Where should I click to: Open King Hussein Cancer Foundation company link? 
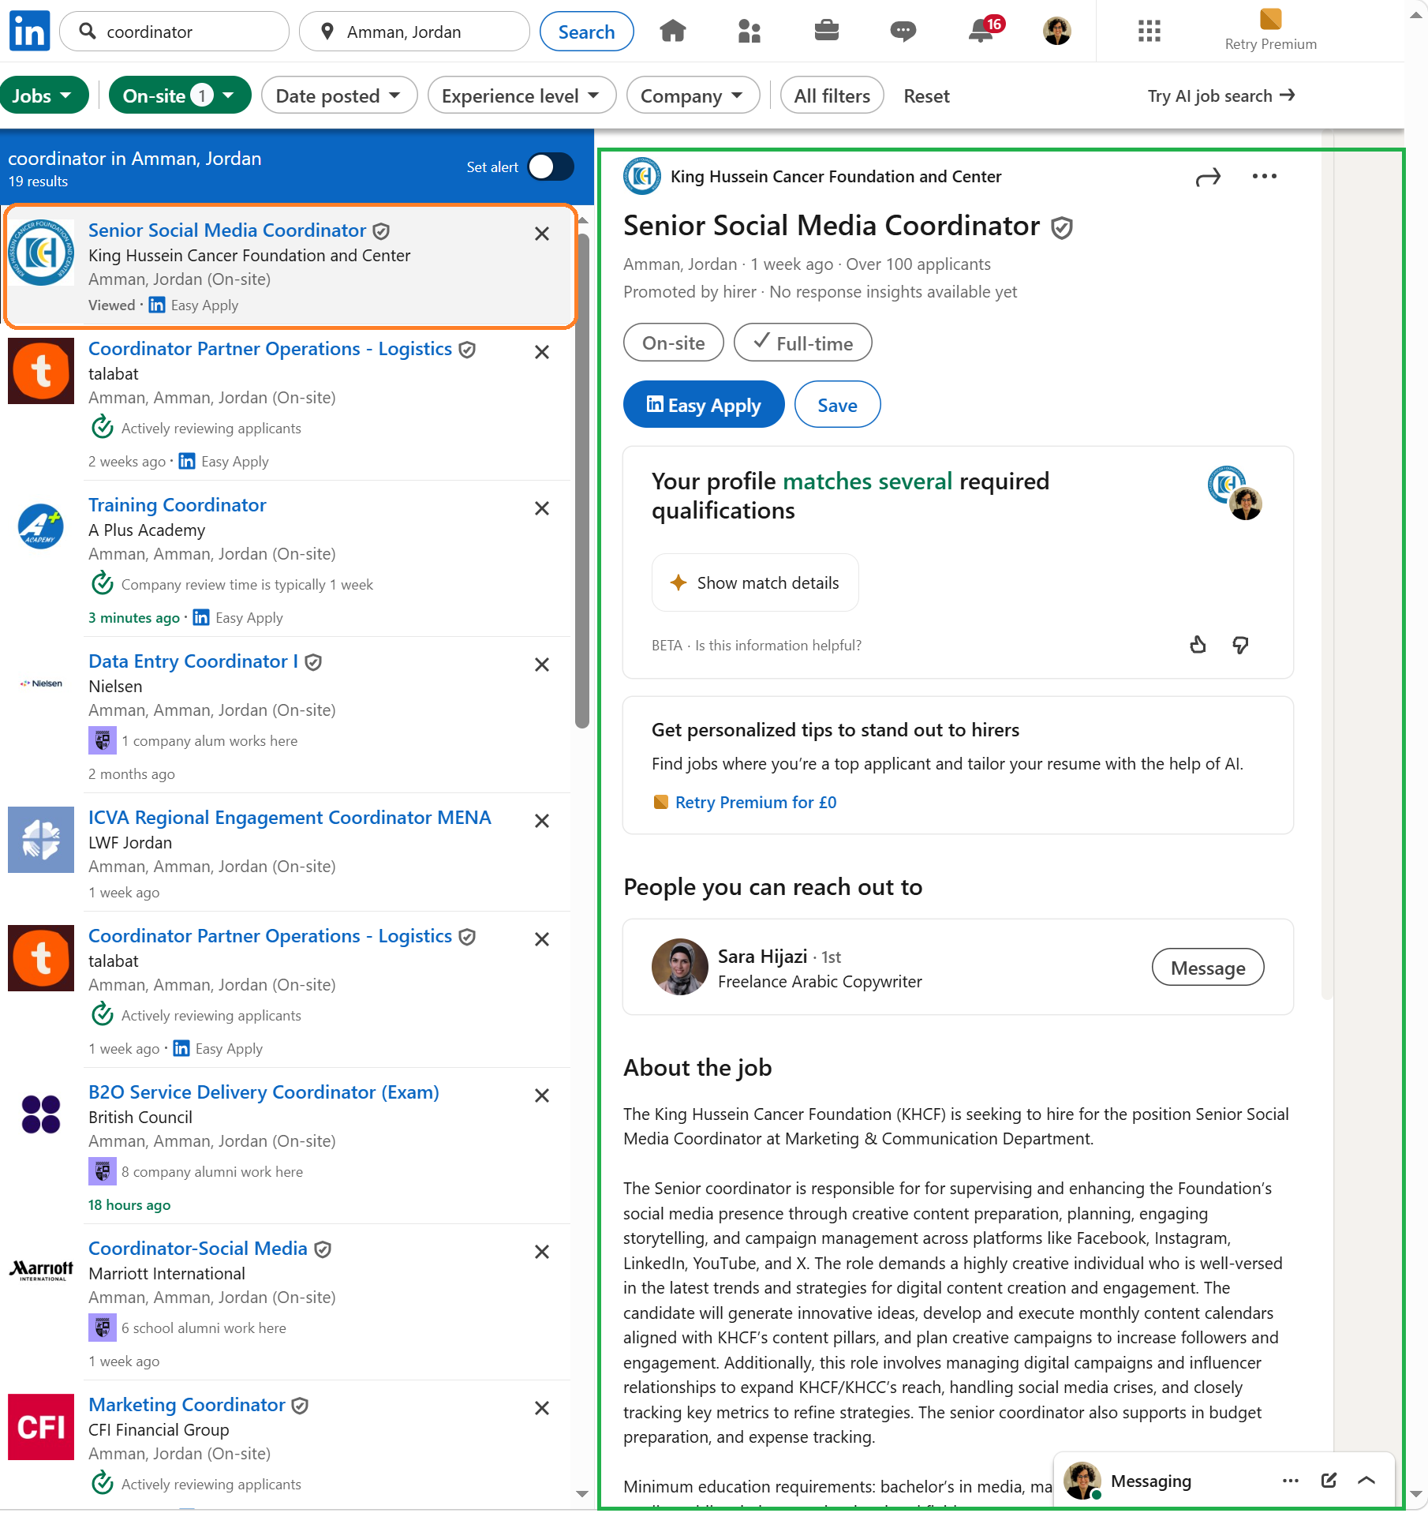point(835,176)
